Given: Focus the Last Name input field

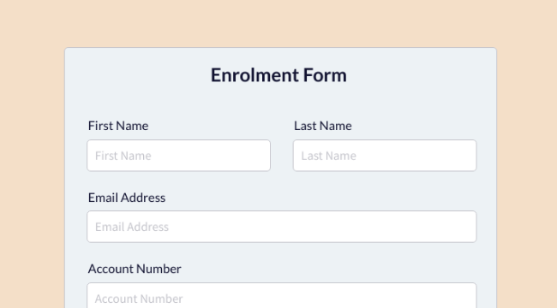Looking at the screenshot, I should 385,156.
